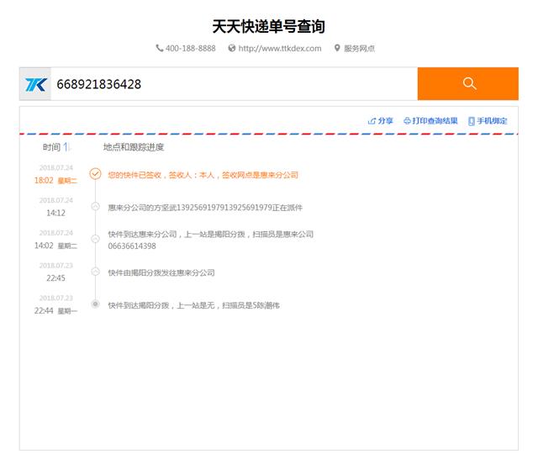Click the printer icon

click(407, 121)
